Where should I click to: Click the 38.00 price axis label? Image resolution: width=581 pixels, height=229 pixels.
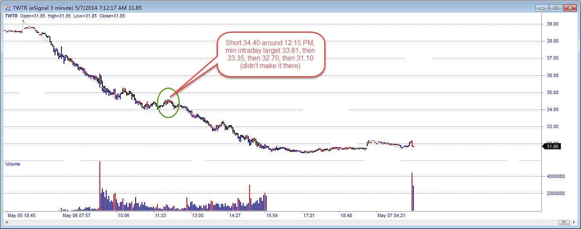click(552, 41)
